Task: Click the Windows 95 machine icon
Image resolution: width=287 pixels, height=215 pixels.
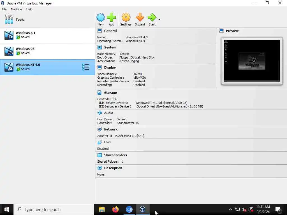Action: (x=9, y=51)
